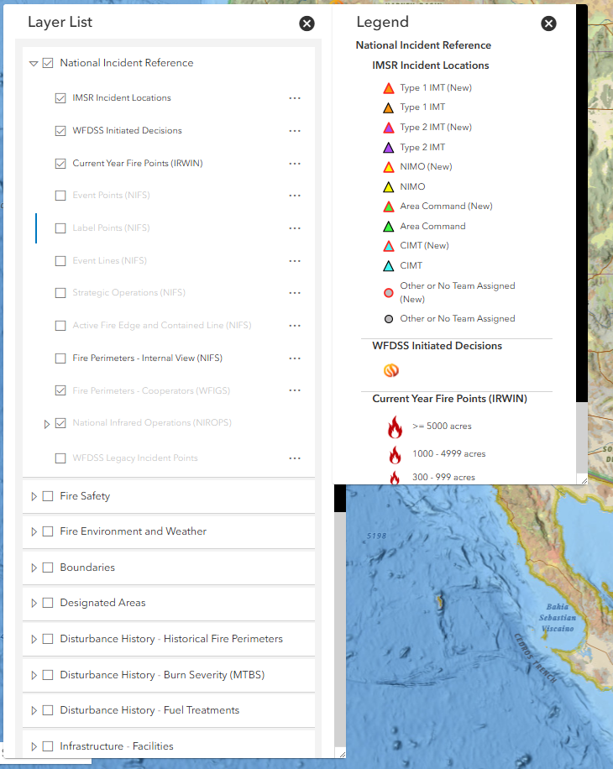Select Designated Areas group label
Screen dimensions: 613x769
(102, 603)
